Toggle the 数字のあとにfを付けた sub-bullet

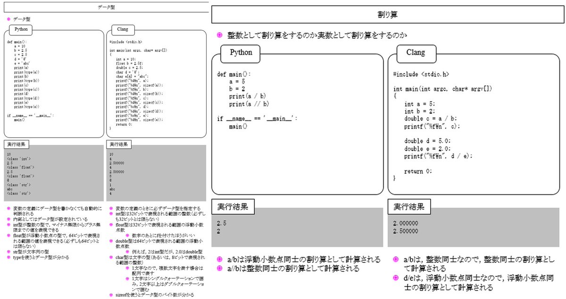point(127,234)
